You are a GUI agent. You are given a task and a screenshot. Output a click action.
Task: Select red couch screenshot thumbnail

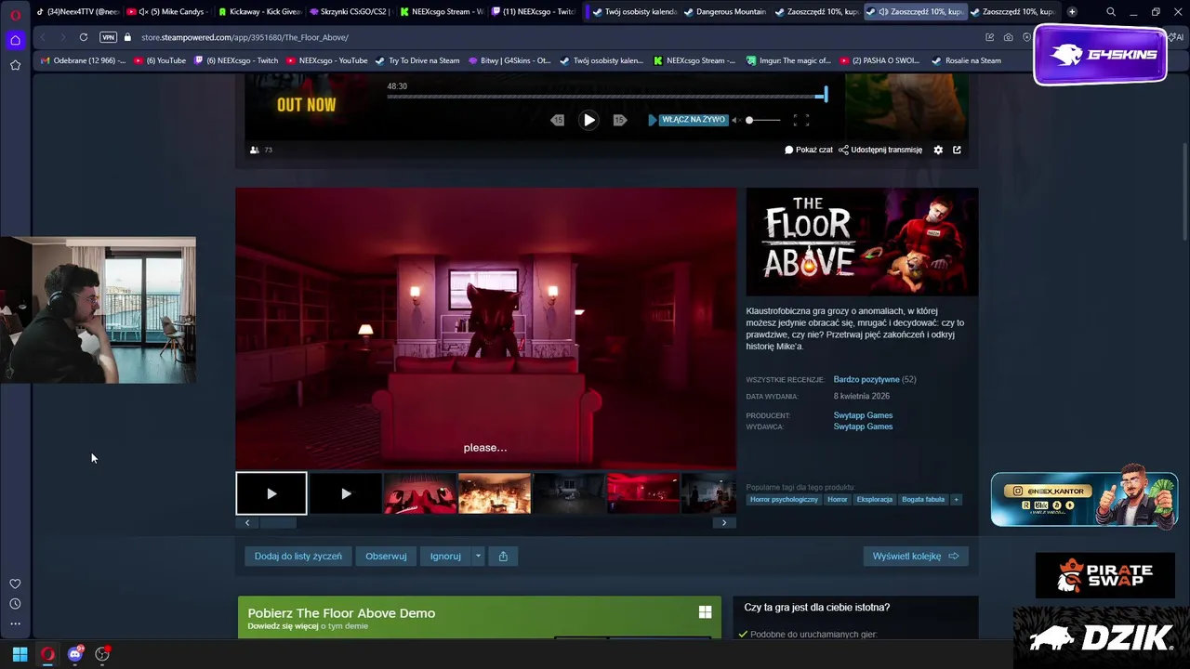click(420, 493)
